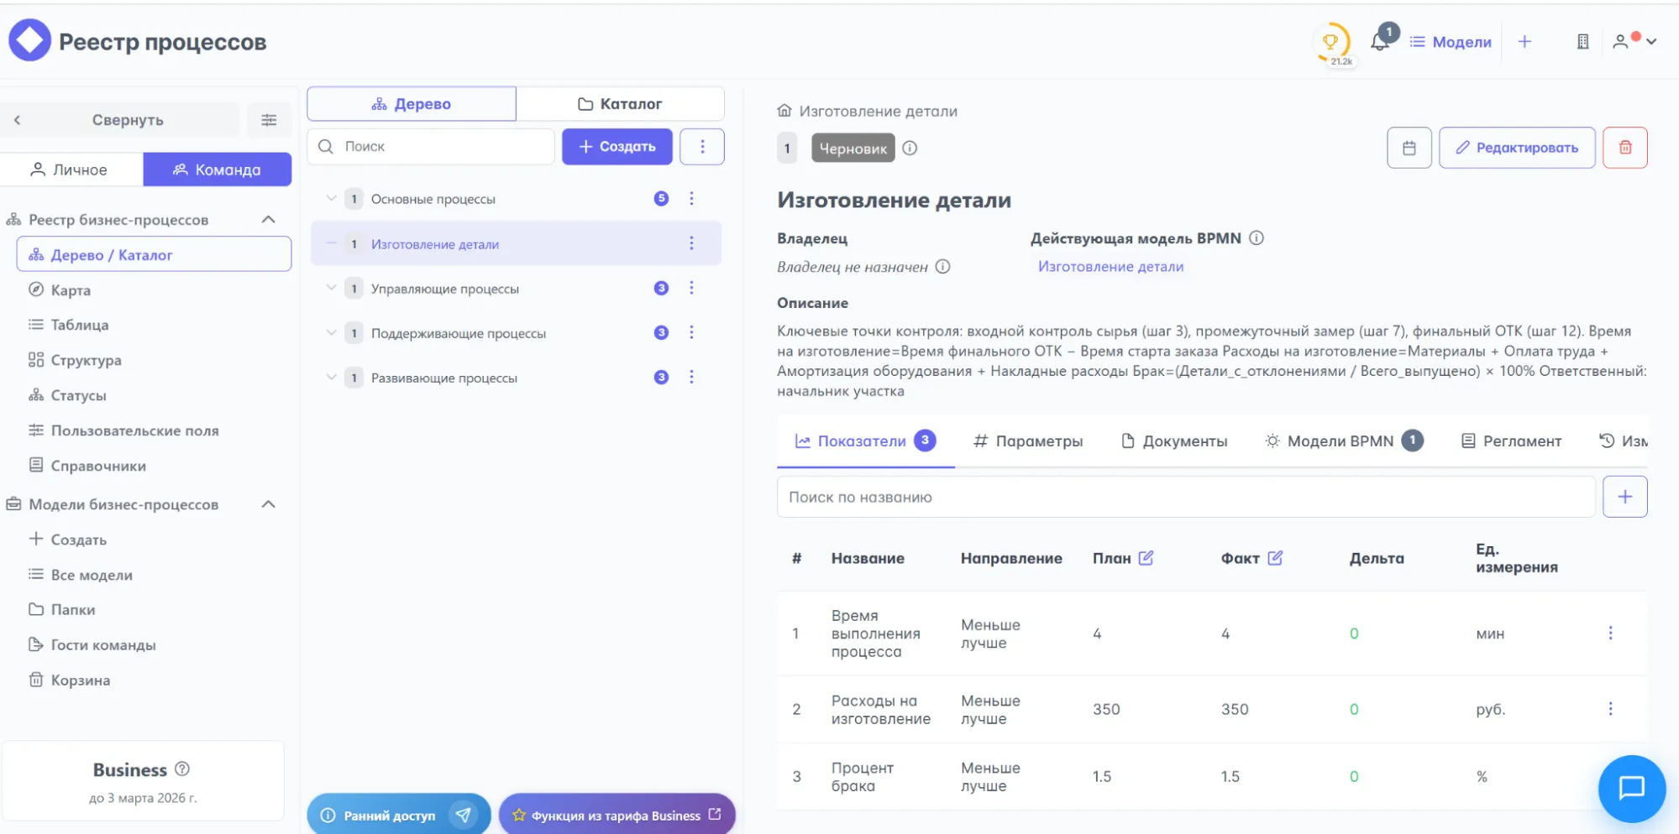Select the Документы tab
The width and height of the screenshot is (1679, 834).
1174,440
